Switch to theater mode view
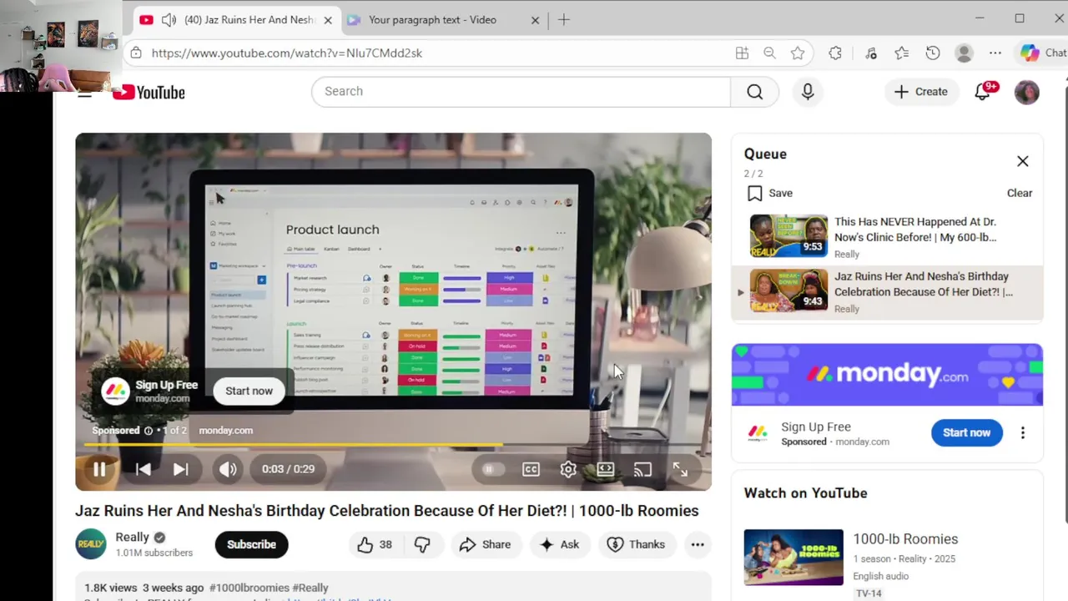 [x=606, y=469]
